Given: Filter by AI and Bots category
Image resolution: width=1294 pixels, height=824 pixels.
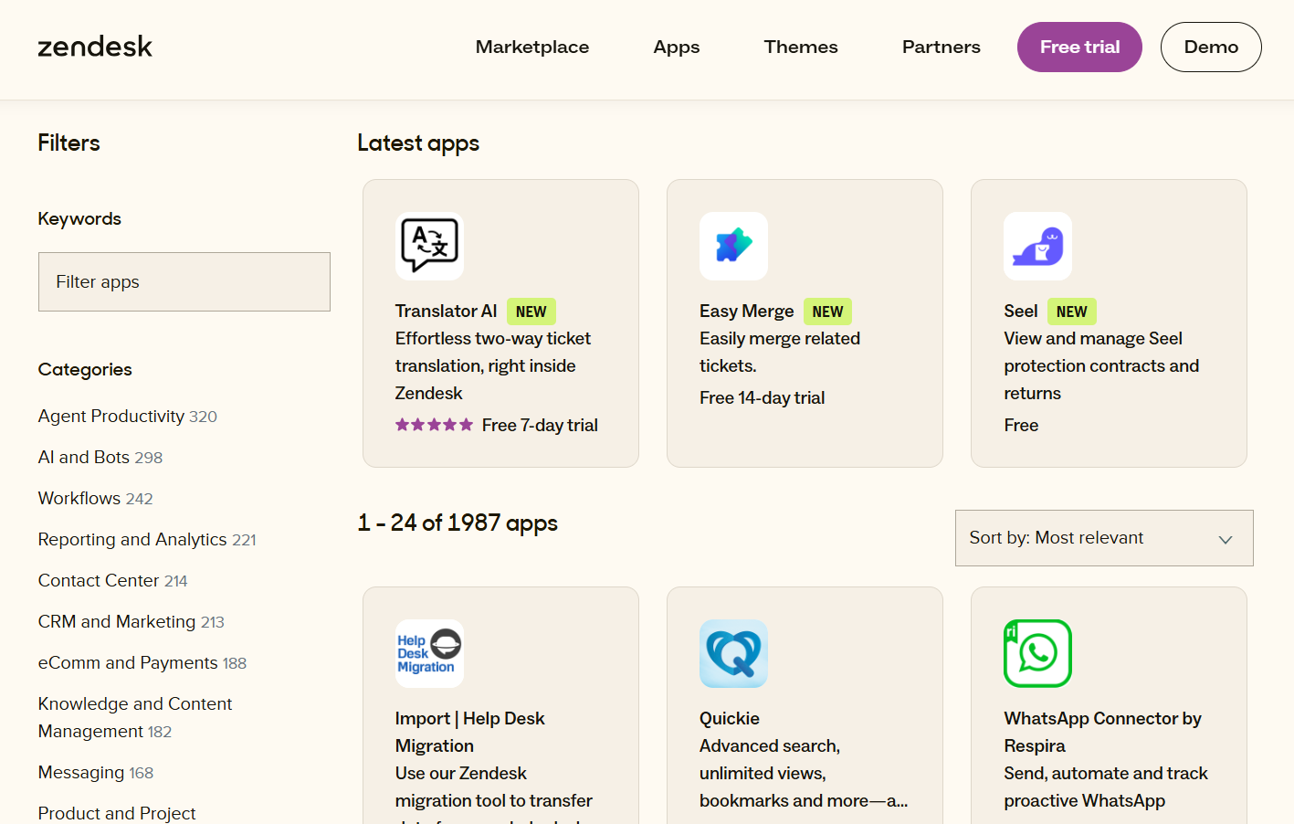Looking at the screenshot, I should pos(100,458).
